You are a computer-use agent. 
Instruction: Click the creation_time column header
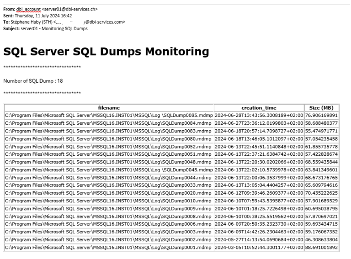259,108
